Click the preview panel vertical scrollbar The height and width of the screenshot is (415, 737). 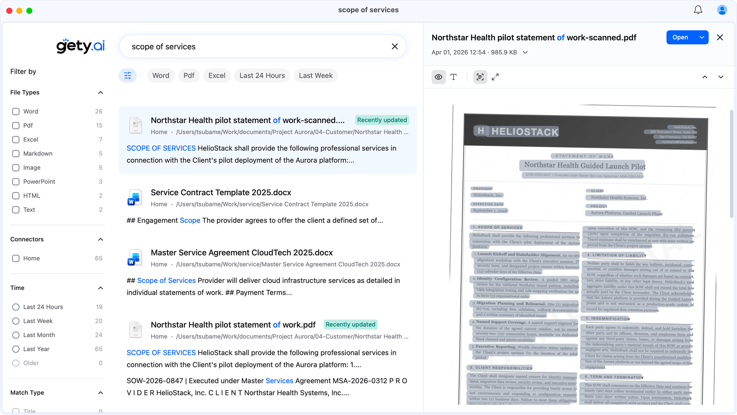[x=731, y=164]
